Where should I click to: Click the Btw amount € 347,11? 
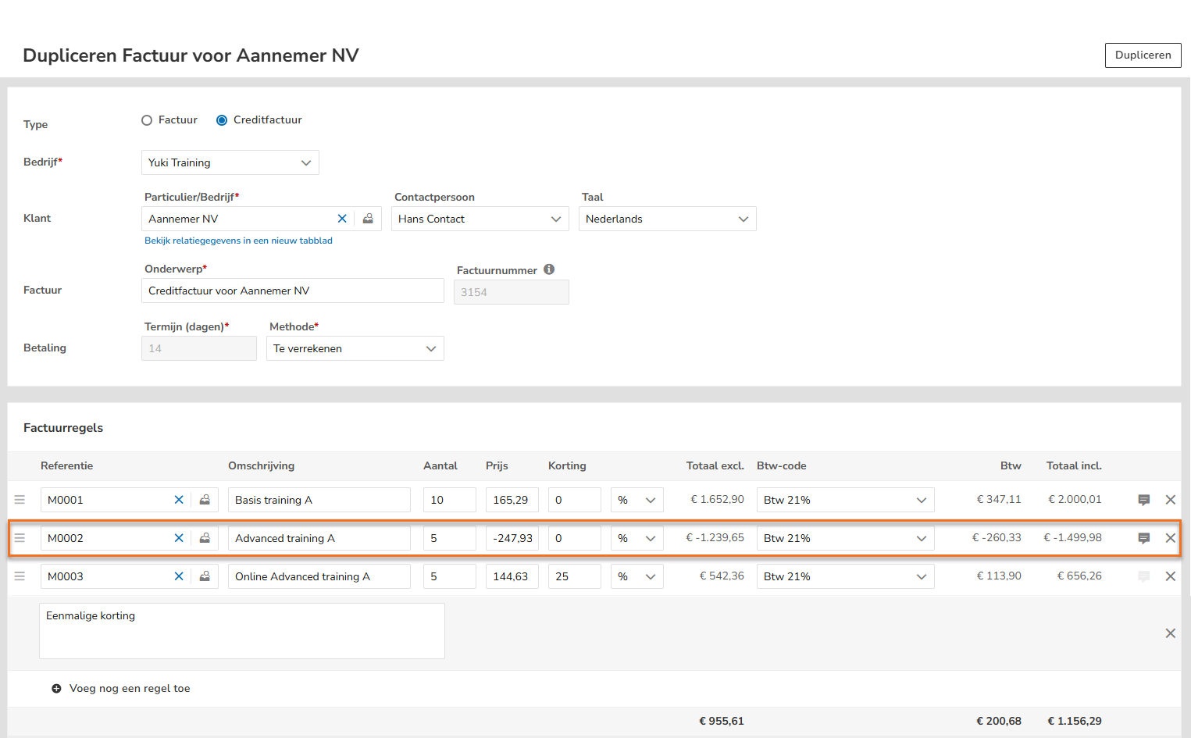point(999,500)
